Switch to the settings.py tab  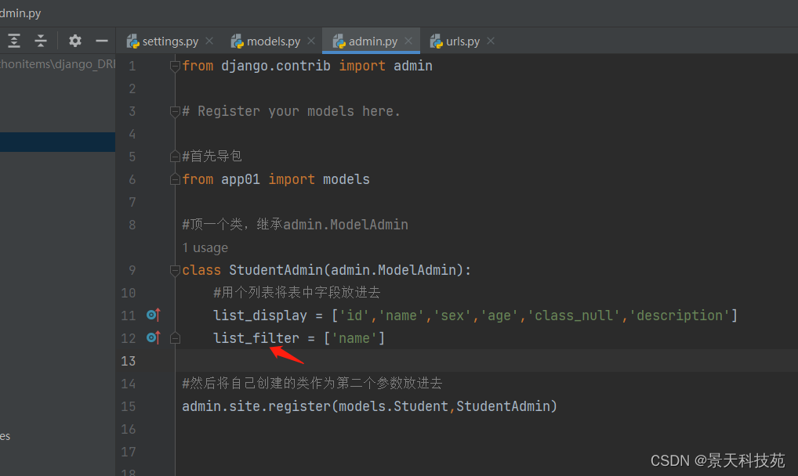click(x=169, y=40)
